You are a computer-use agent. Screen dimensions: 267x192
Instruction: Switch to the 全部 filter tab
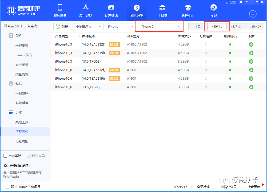click(x=198, y=27)
